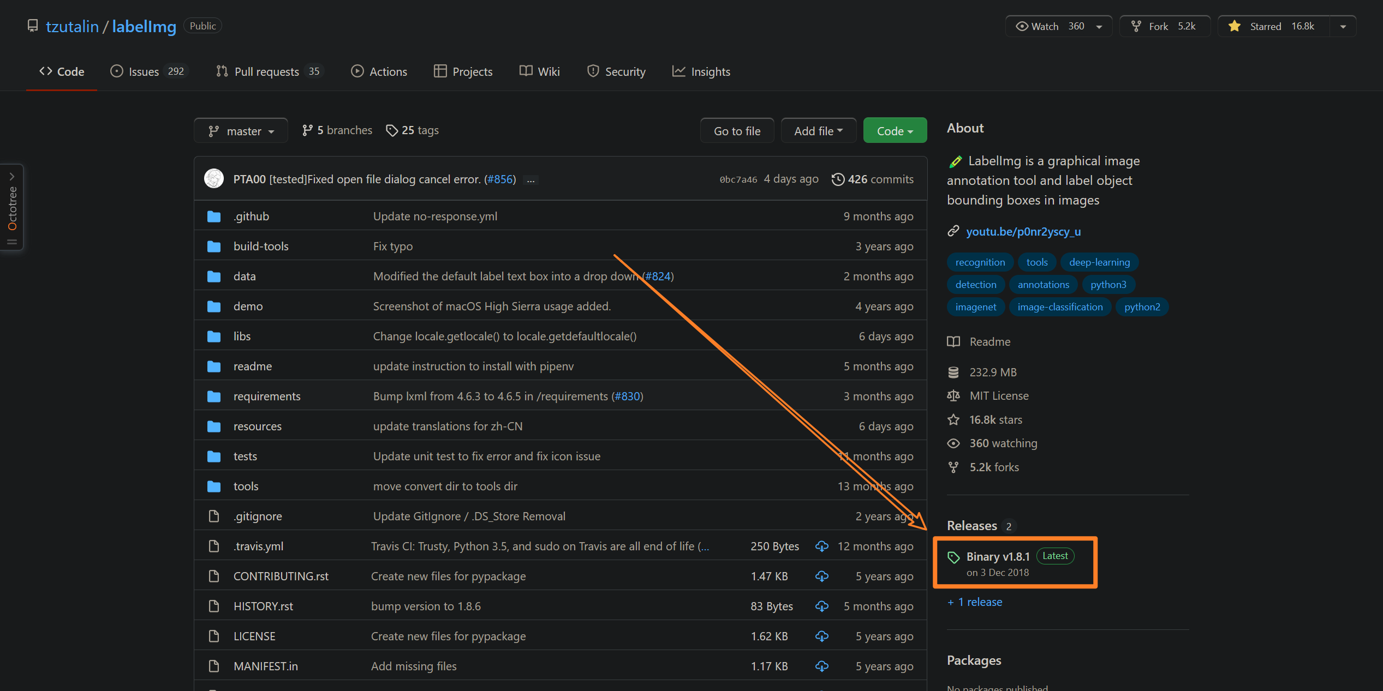Open the Issues tab
The width and height of the screenshot is (1383, 691).
148,71
